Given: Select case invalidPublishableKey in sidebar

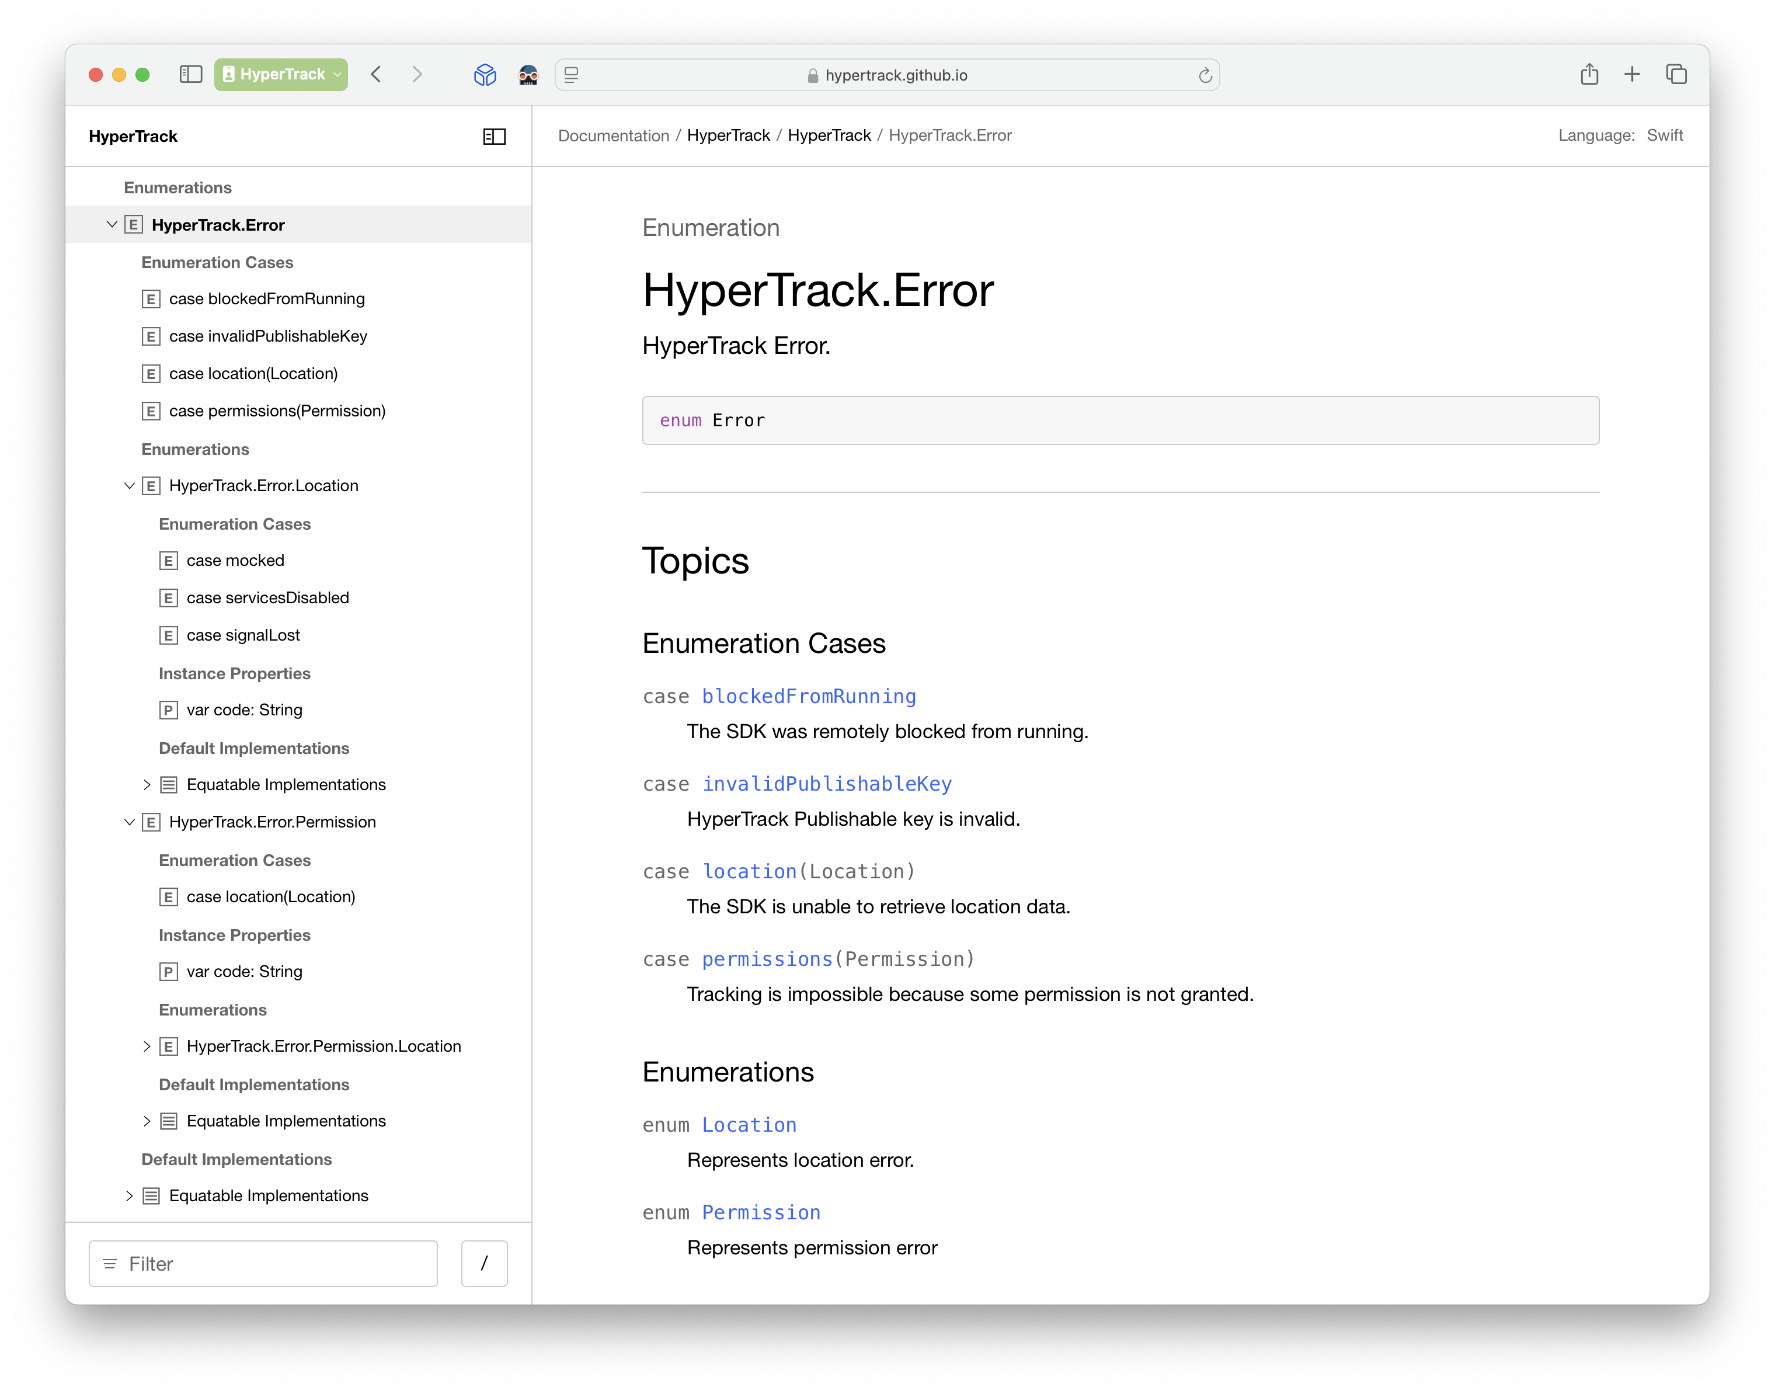Looking at the screenshot, I should [268, 336].
